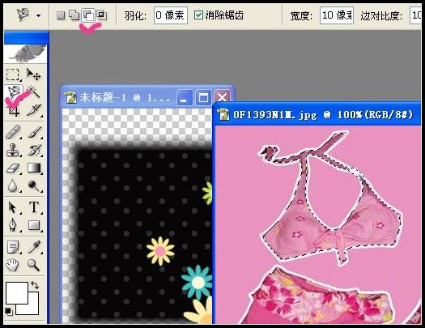Choose New Selection mode button
The width and height of the screenshot is (425, 328).
[x=61, y=15]
